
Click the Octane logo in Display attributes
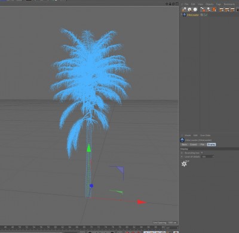point(185,164)
